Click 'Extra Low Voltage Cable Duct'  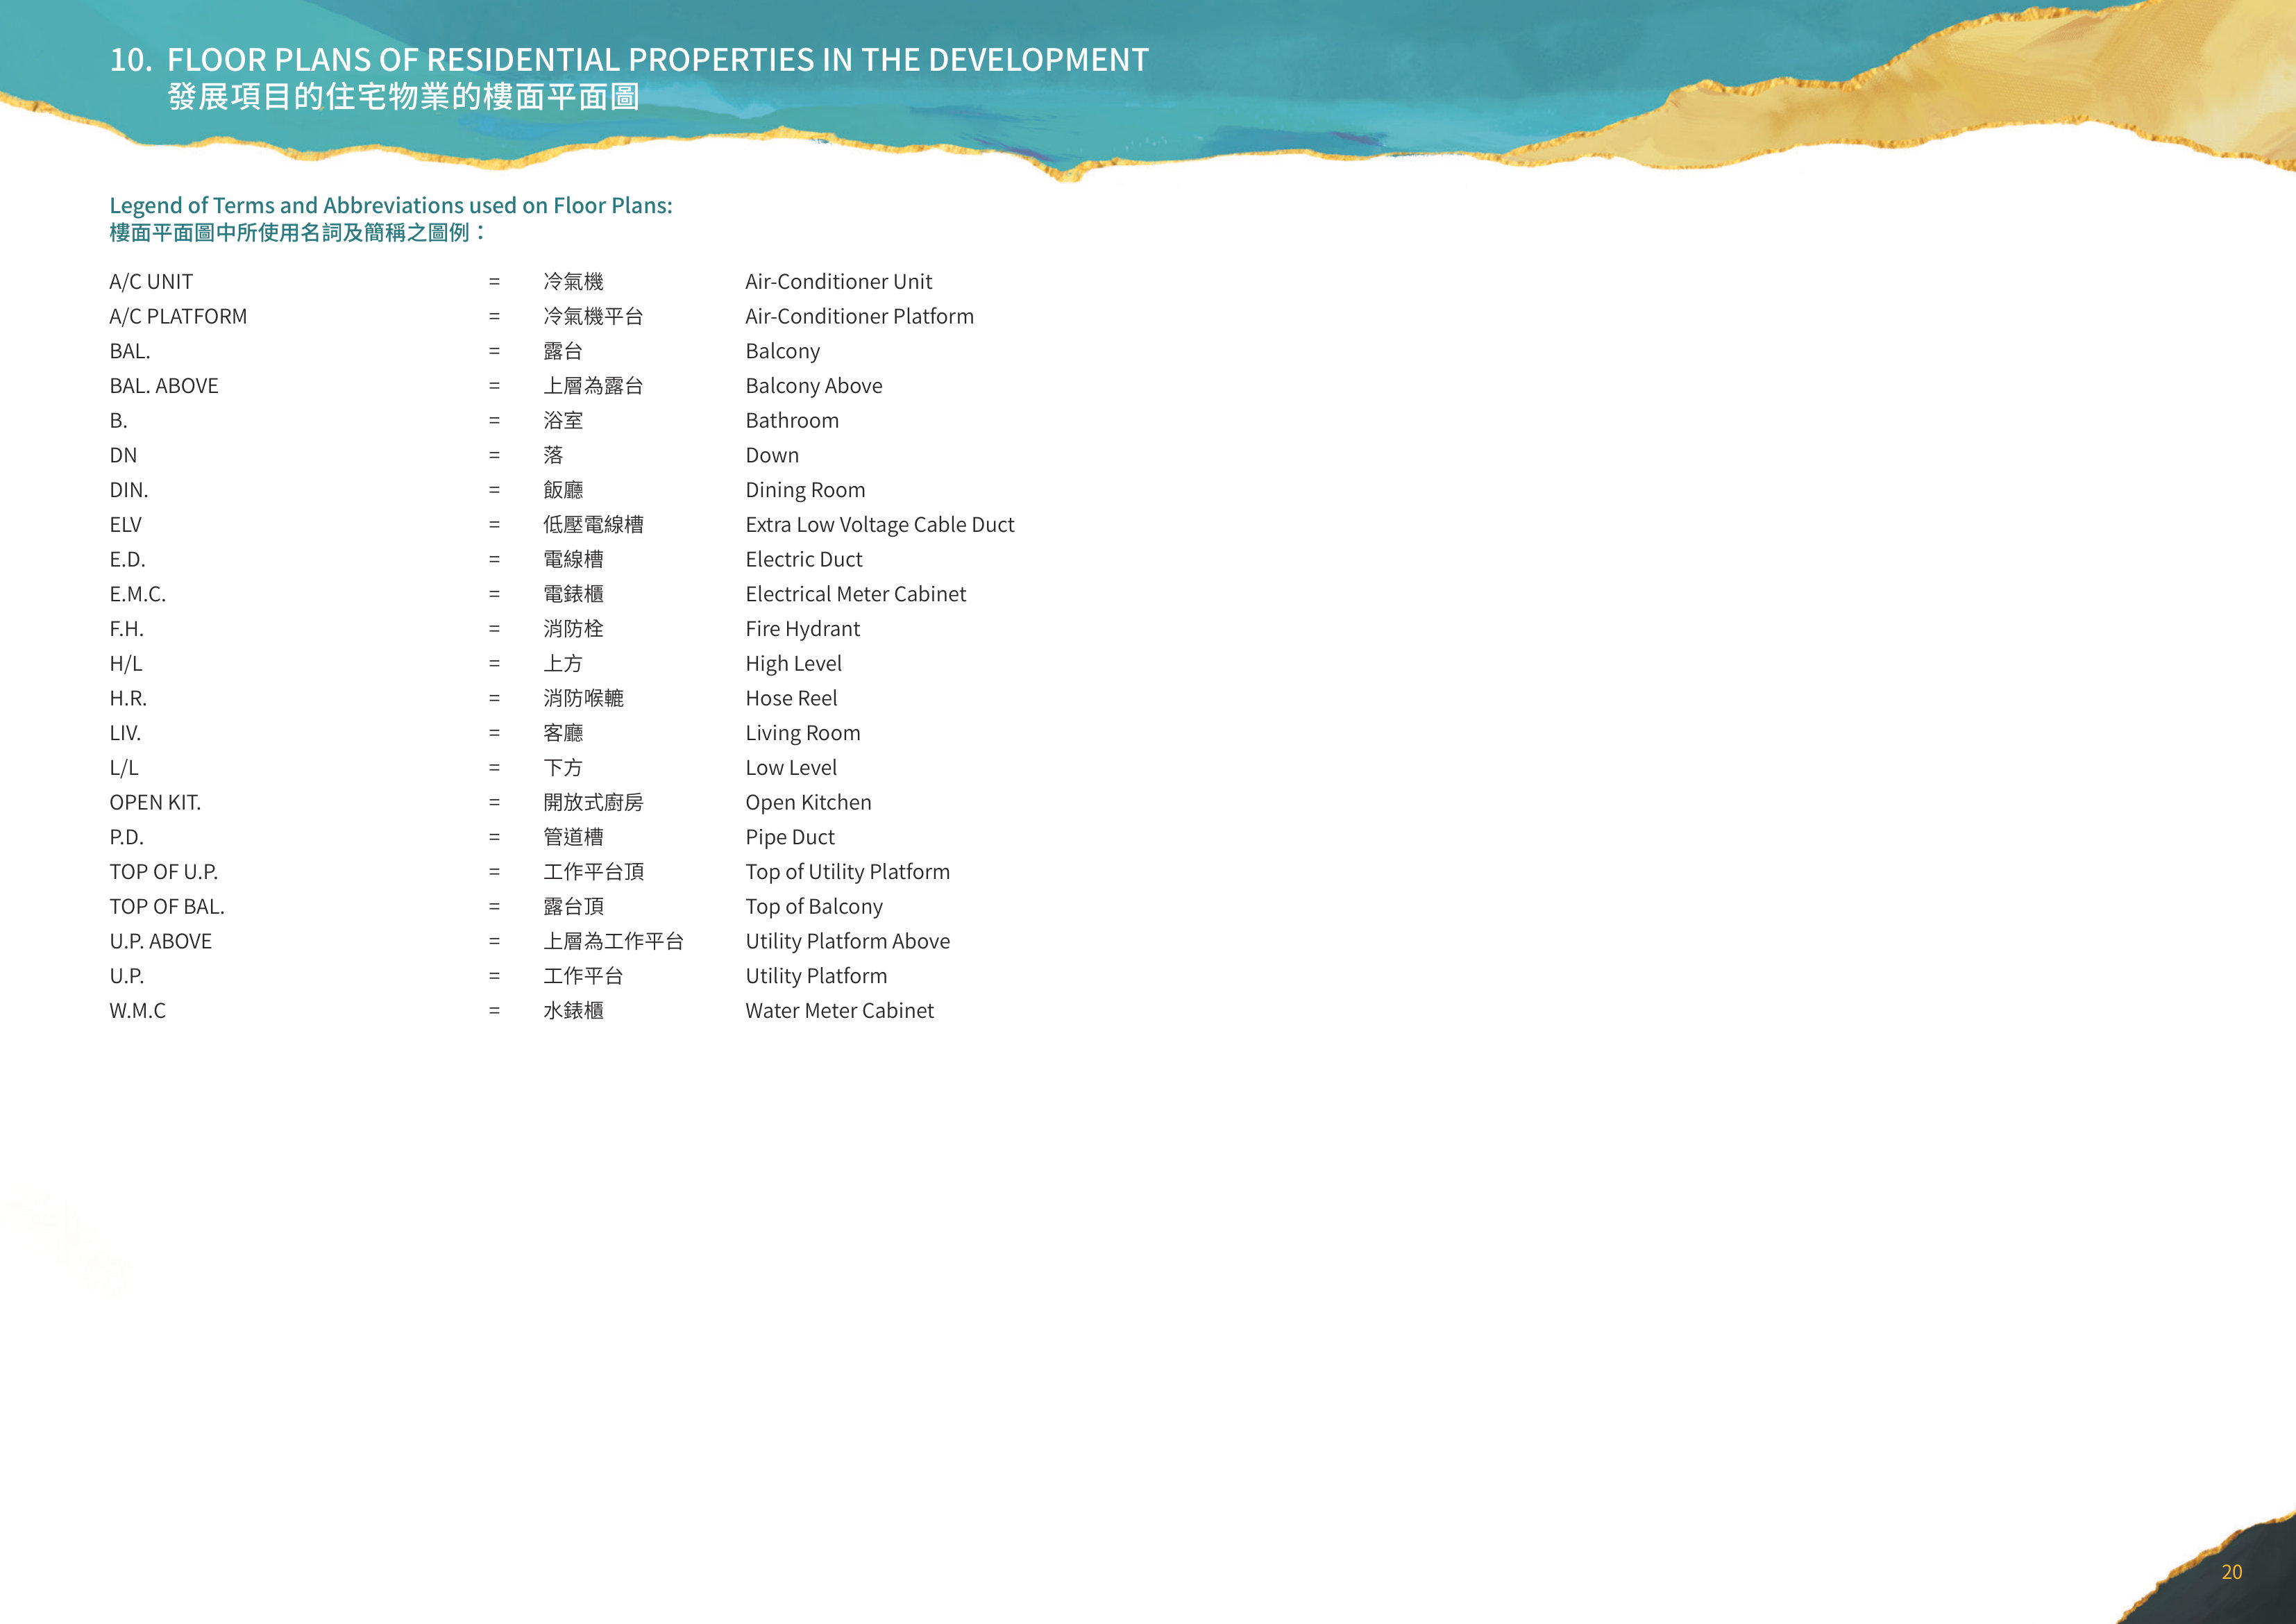[879, 524]
